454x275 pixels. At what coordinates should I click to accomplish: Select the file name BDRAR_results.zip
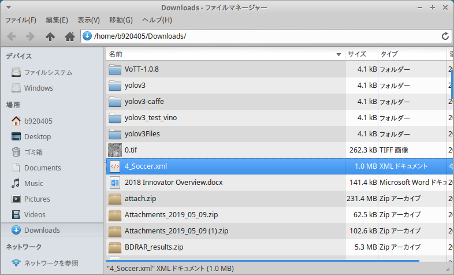[154, 247]
